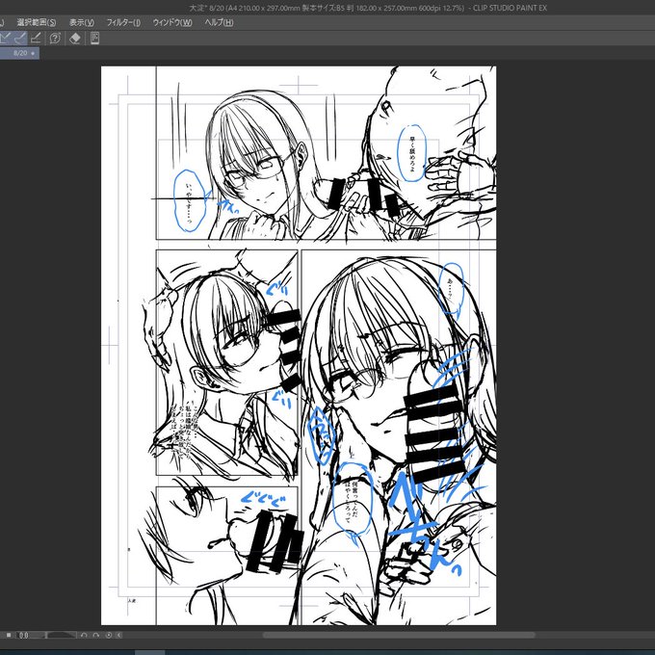Click the eraser icon in the command bar
The width and height of the screenshot is (655, 655).
coord(75,38)
